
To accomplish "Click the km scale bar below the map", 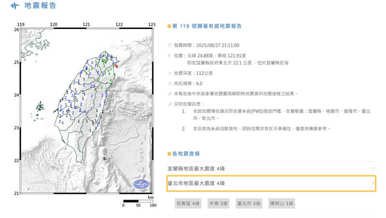I will [138, 201].
